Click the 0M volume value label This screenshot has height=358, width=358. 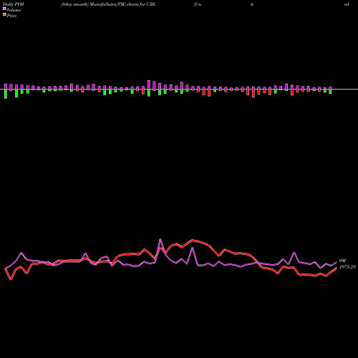[x=342, y=261]
